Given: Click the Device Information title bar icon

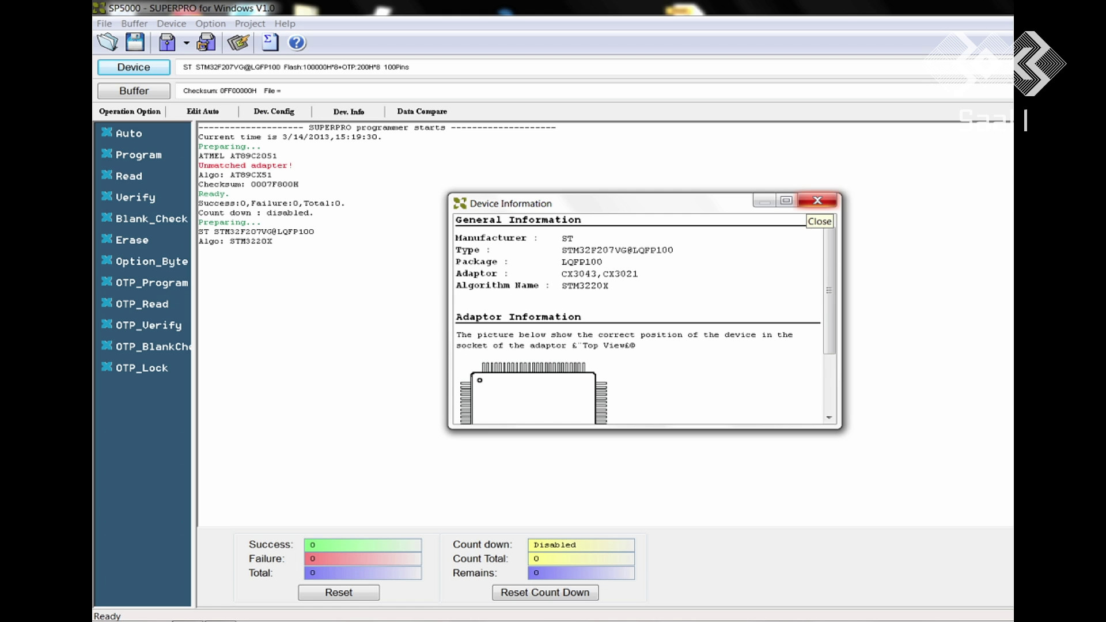Looking at the screenshot, I should tap(460, 203).
